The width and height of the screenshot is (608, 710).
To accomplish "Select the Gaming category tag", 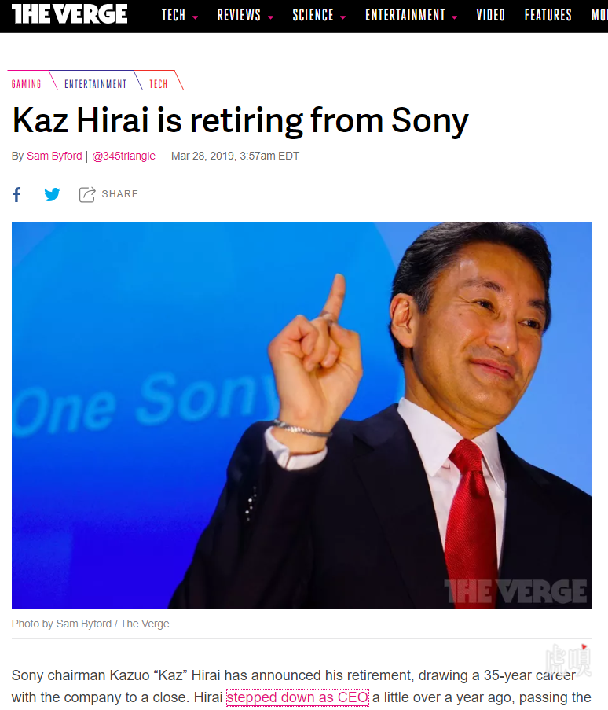I will pyautogui.click(x=26, y=84).
